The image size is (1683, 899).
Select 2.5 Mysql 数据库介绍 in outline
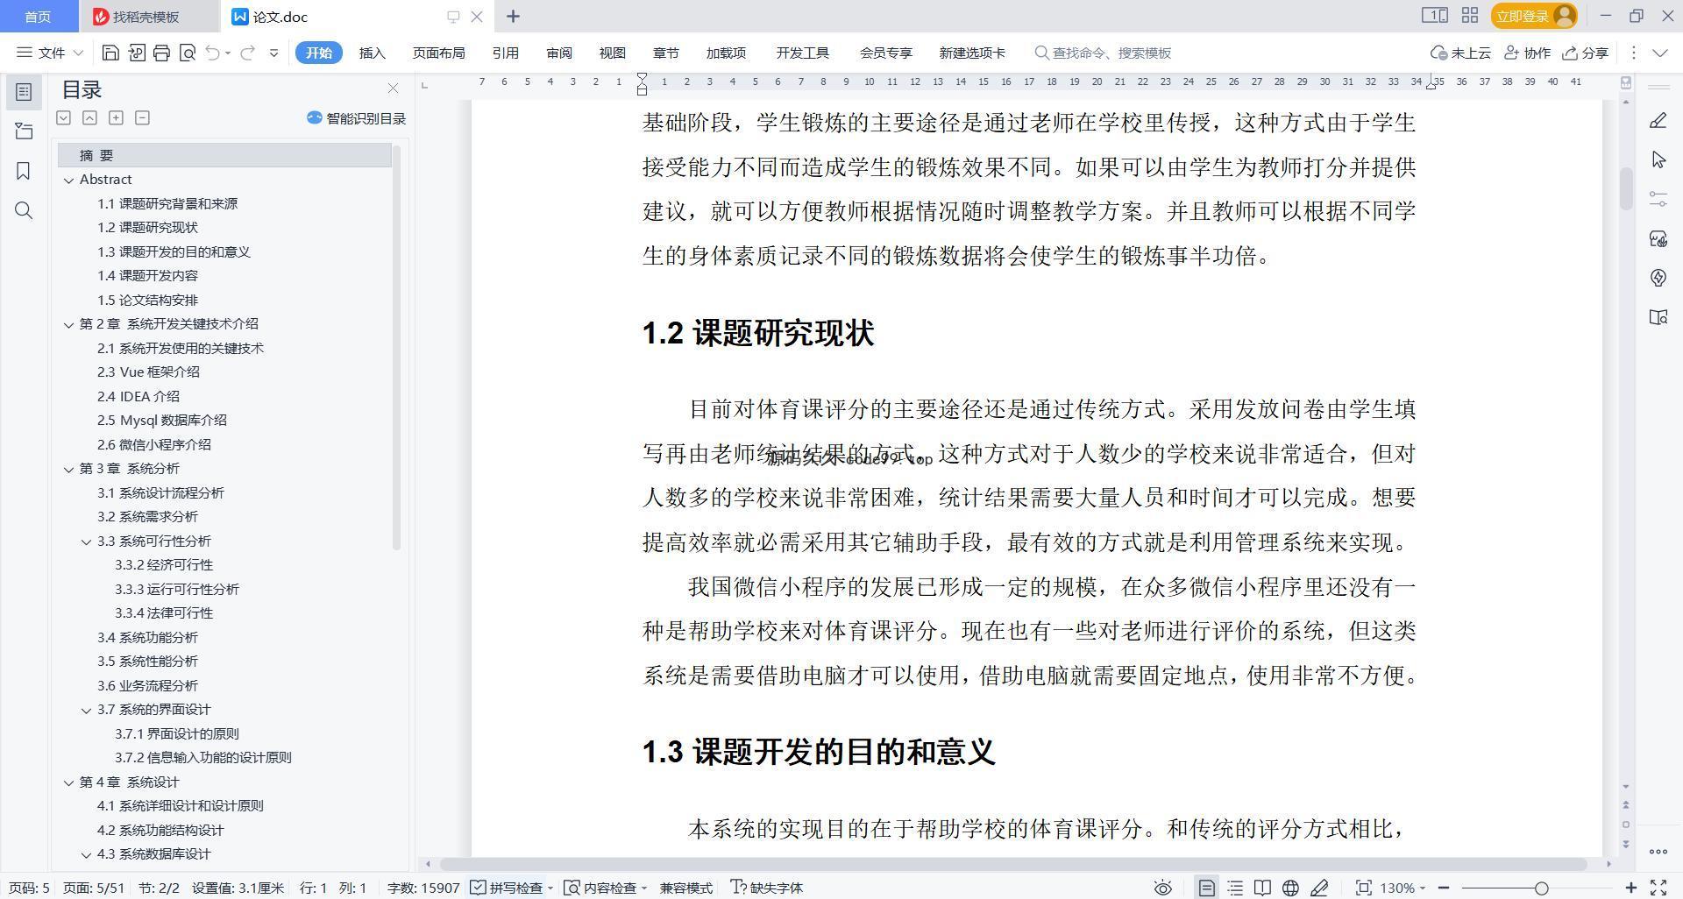tap(162, 421)
